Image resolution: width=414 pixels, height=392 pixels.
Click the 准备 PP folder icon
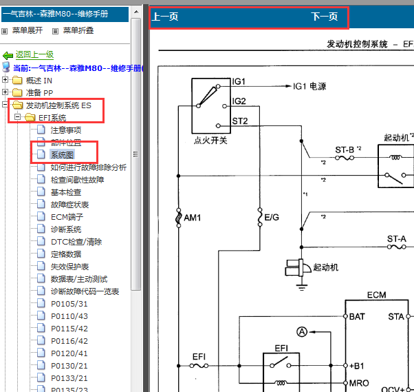click(x=17, y=92)
